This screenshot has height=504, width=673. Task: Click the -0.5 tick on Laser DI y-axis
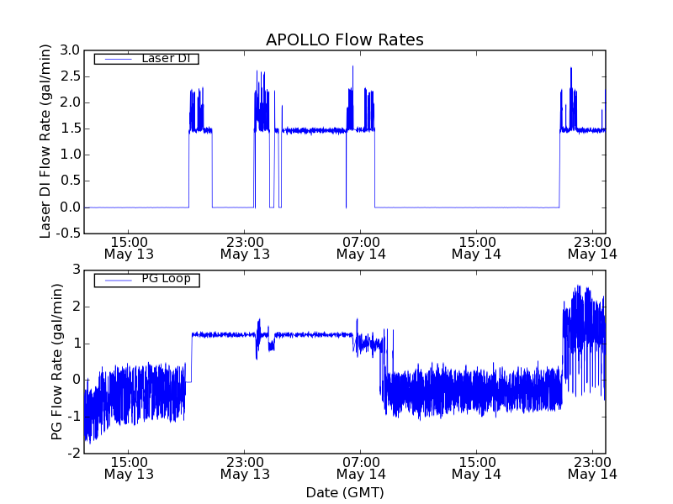point(68,234)
